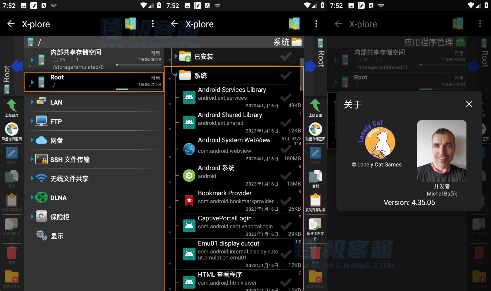This screenshot has width=491, height=291.
Task: Expand the highlighted Root entry in leftmost screen
Action: (x=32, y=82)
